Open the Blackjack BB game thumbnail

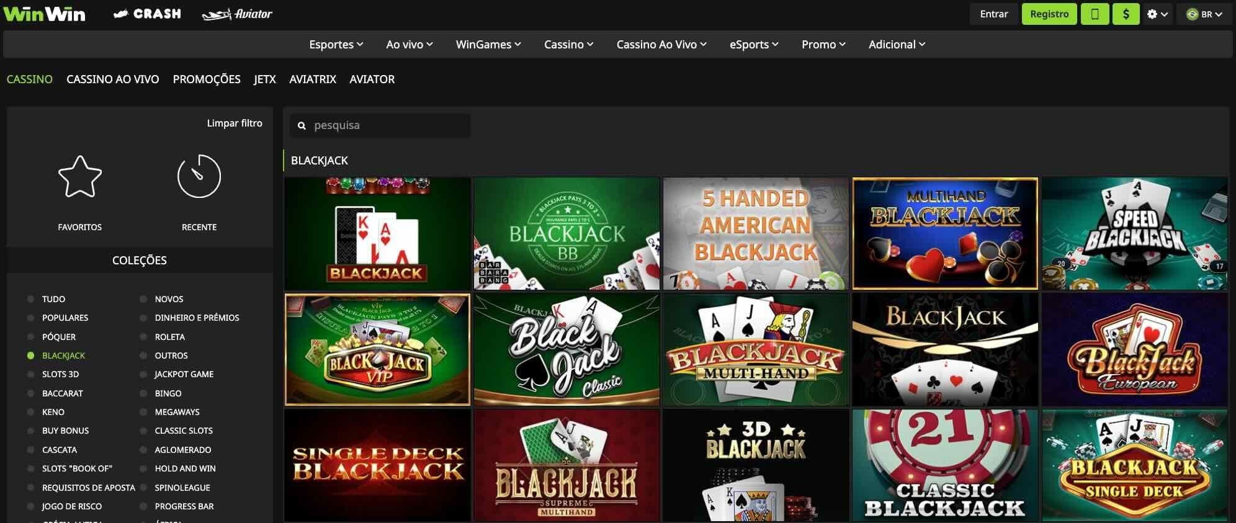pyautogui.click(x=566, y=234)
